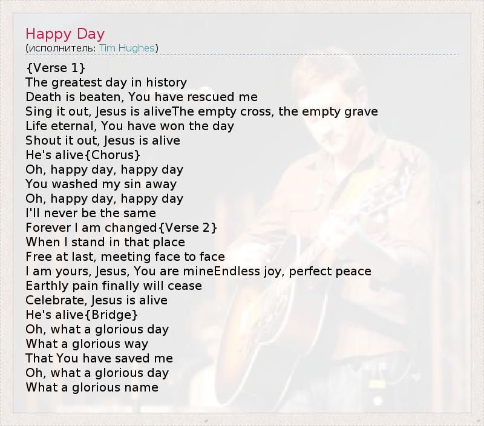Click 'Life eternal, You have won the day'
This screenshot has width=484, height=426.
click(129, 126)
